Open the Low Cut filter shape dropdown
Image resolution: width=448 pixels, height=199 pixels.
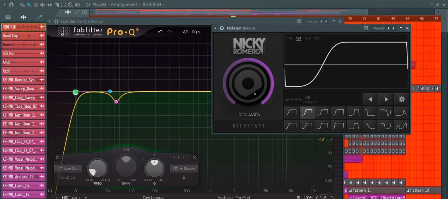[68, 169]
